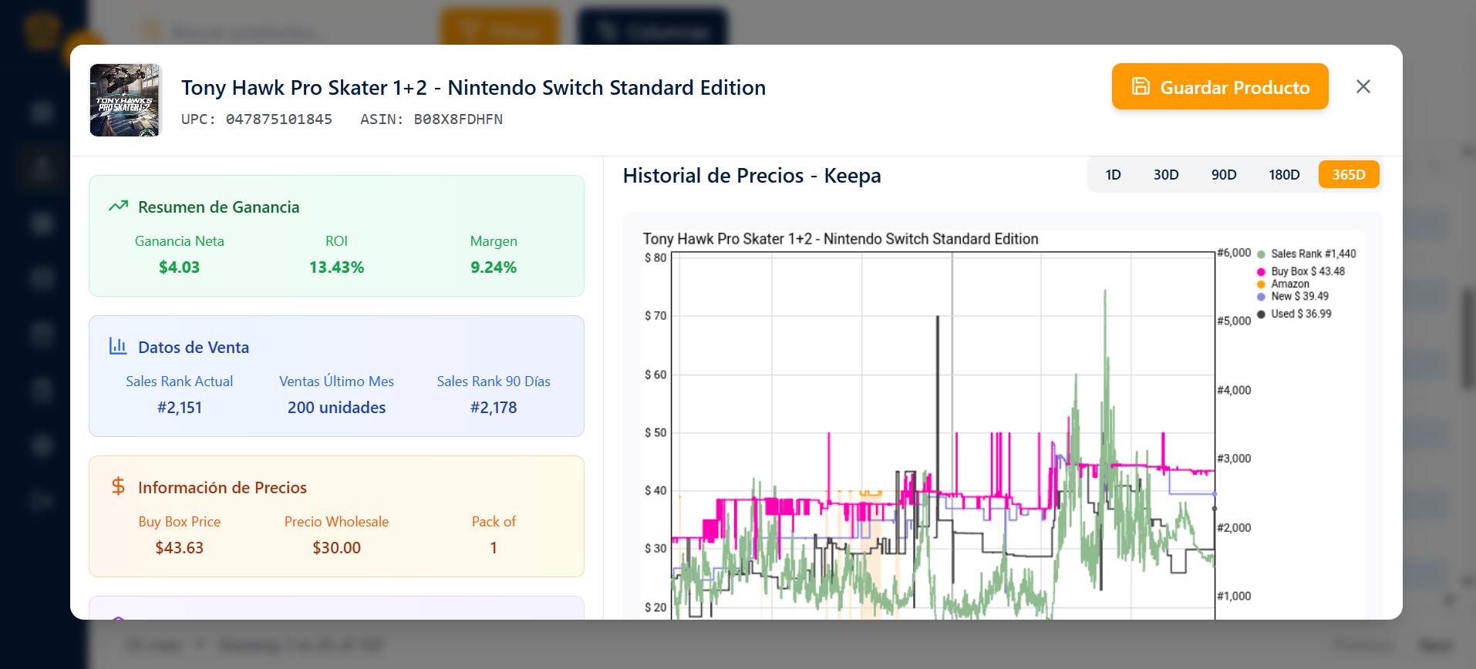The width and height of the screenshot is (1476, 669).
Task: Click the Buy Box Price value $43.63
Action: point(179,548)
